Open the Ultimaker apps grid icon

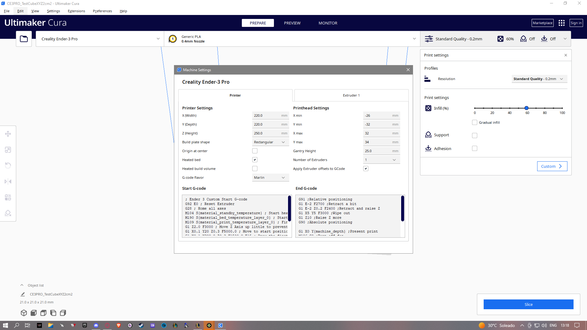[x=561, y=23]
